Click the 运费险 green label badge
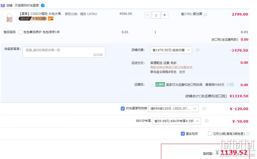 point(160,85)
